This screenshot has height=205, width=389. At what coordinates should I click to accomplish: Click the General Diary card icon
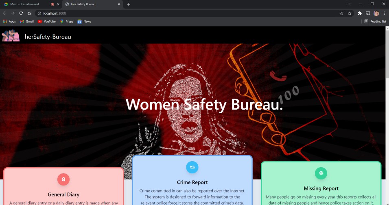point(63,179)
